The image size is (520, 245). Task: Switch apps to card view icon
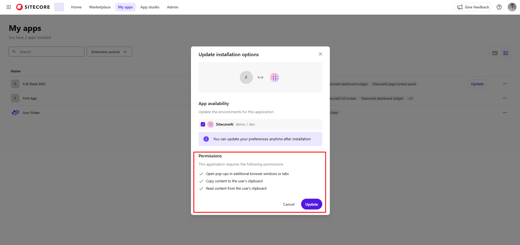495,53
